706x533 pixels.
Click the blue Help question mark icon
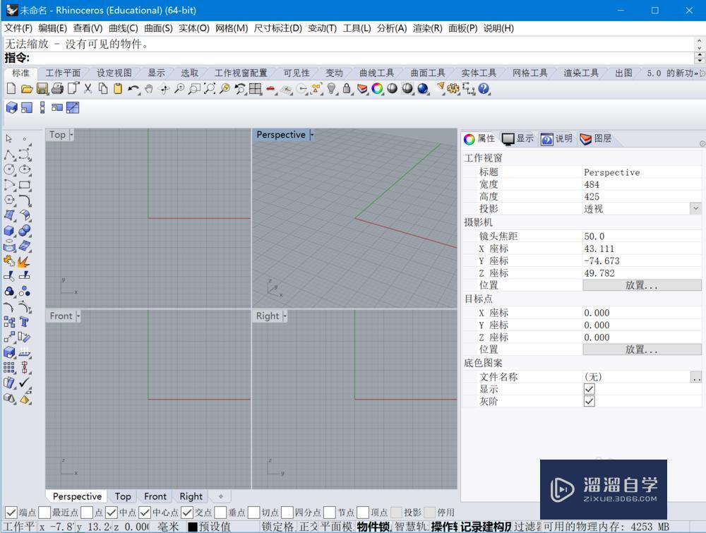(484, 89)
